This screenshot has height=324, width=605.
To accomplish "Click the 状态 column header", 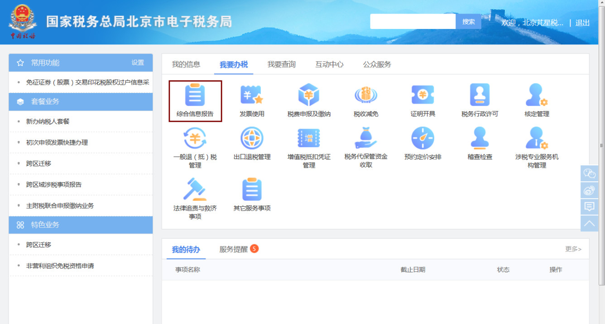I will click(503, 270).
